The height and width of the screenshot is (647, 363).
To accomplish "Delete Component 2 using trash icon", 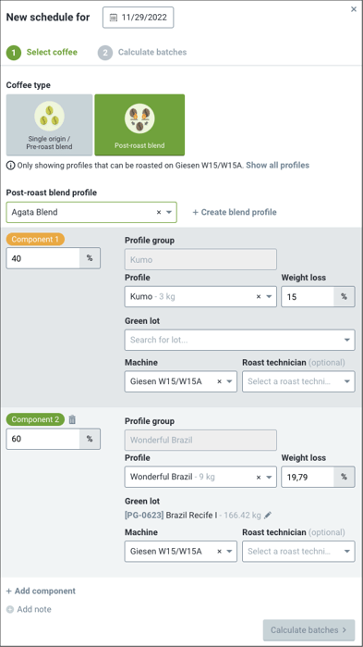I will click(72, 419).
